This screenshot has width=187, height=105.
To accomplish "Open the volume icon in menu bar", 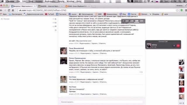I will (152, 1).
